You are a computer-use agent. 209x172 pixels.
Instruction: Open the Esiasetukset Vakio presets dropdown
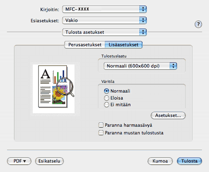tap(104, 20)
